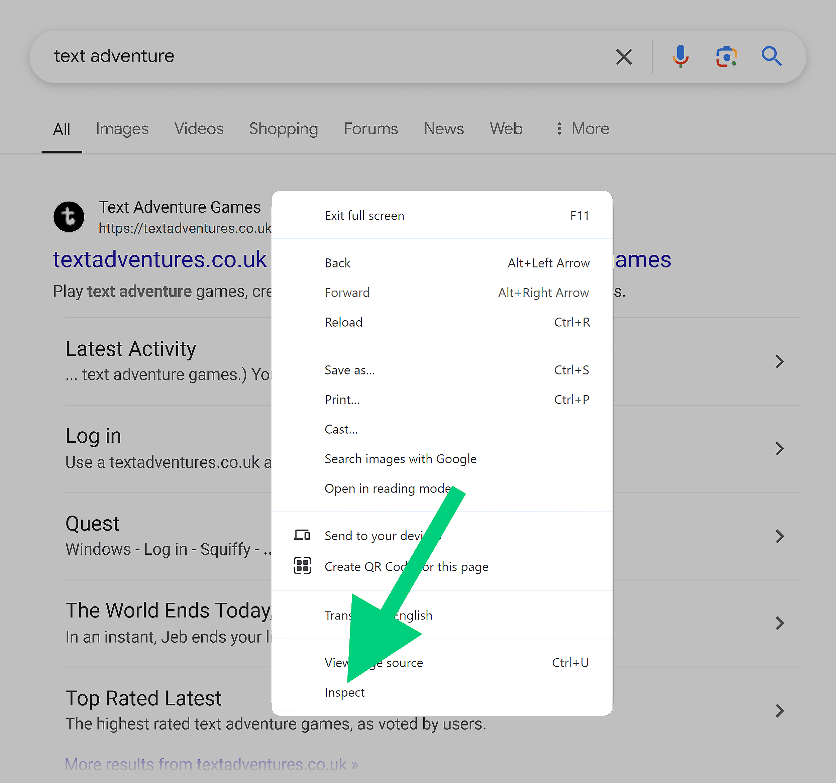
Task: Expand the Log in row chevron
Action: click(779, 449)
